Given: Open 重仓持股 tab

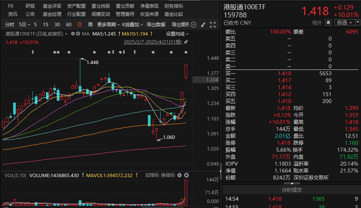Looking at the screenshot, I should (x=101, y=6).
